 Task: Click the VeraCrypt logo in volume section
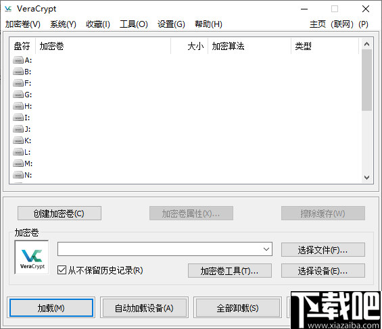32,257
